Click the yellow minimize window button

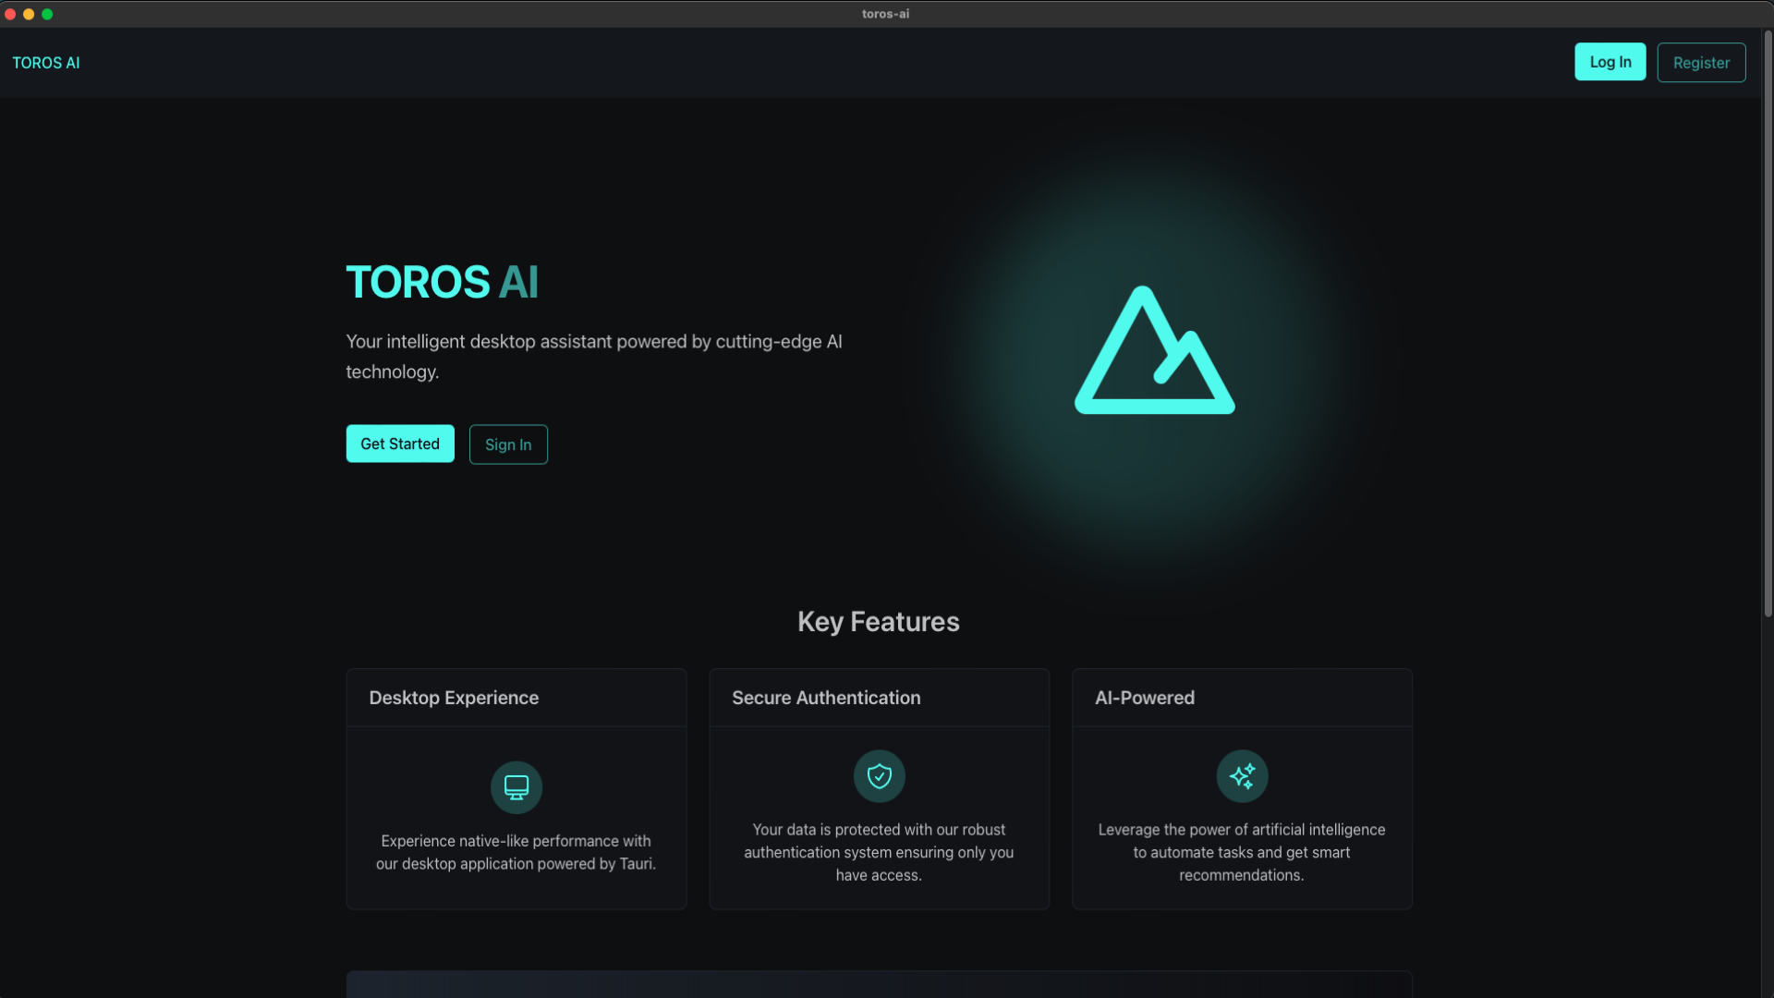click(x=29, y=14)
